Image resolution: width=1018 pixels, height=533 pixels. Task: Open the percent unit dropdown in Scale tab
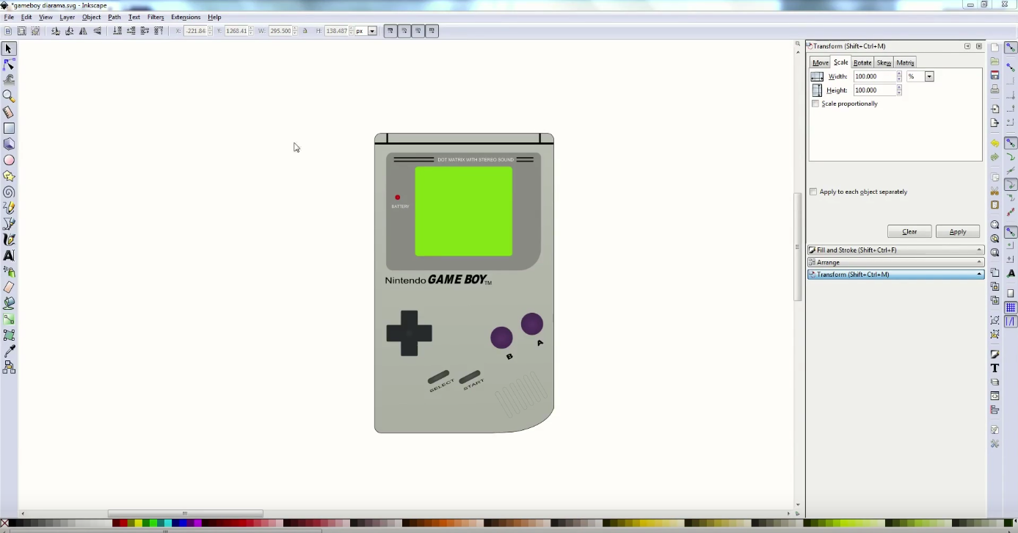(929, 76)
